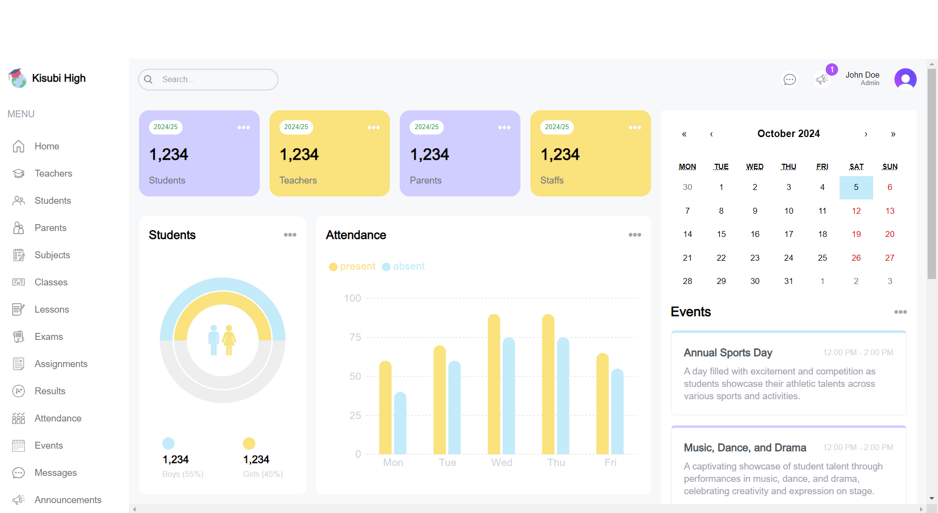Jump to previous year in calendar

684,134
